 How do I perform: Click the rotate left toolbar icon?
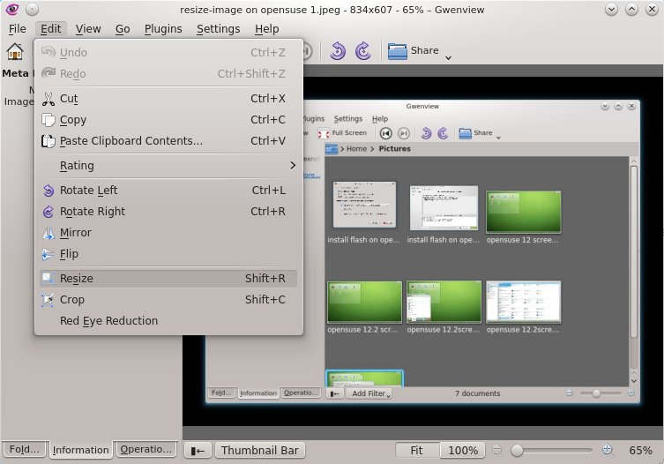(x=338, y=51)
